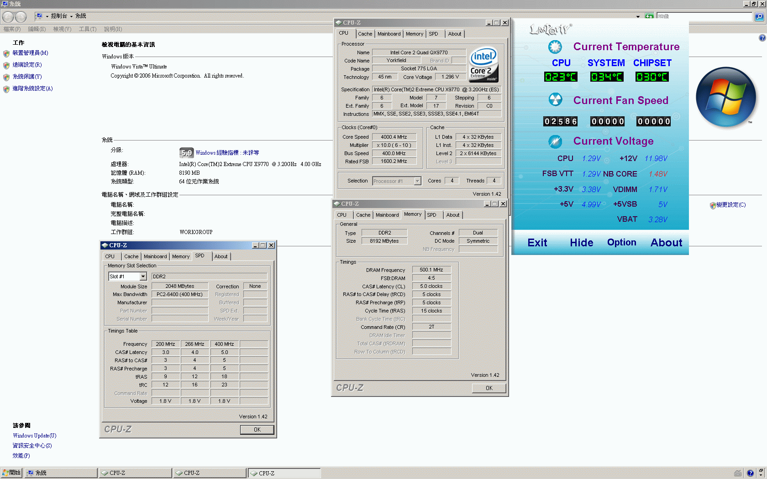
Task: Click the shield icon next to 進階系統設定
Action: pos(6,89)
